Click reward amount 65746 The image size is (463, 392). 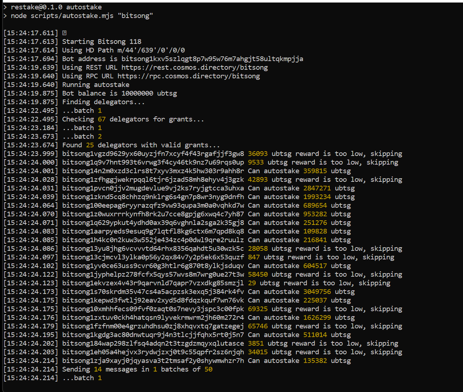(258, 326)
